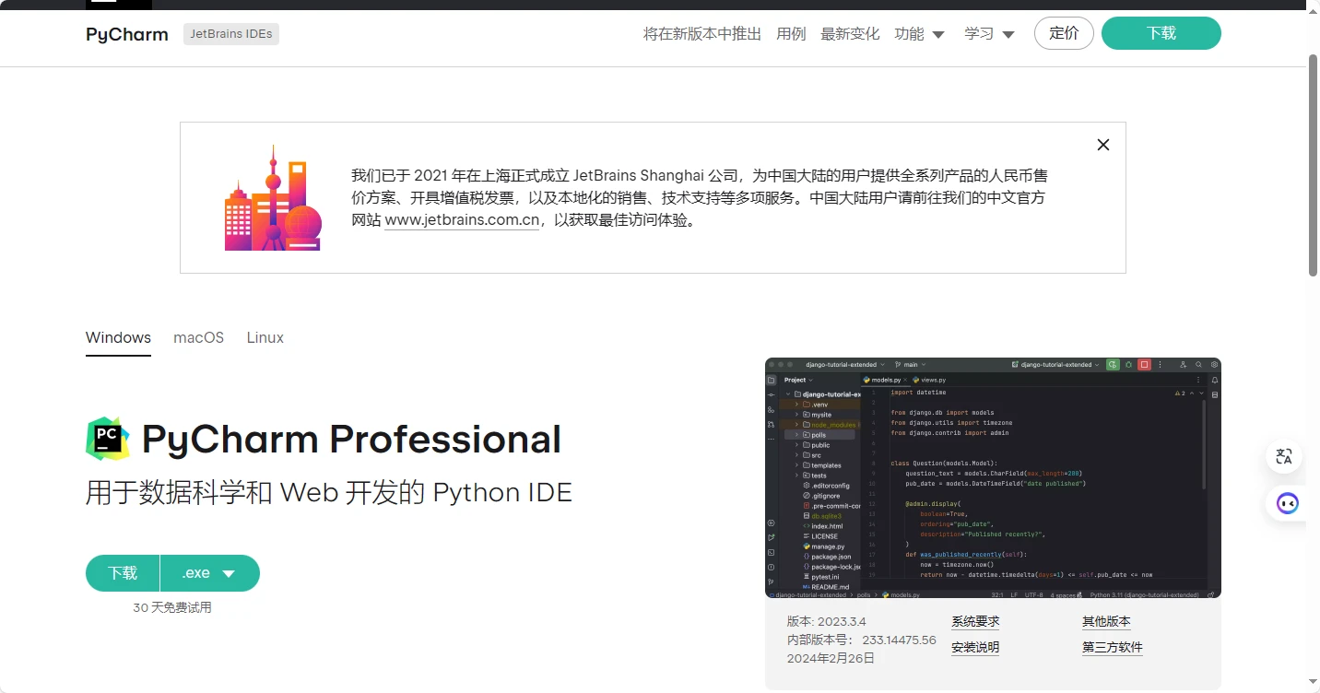Expand the 功能 dropdown menu
The height and width of the screenshot is (693, 1320).
pyautogui.click(x=919, y=34)
